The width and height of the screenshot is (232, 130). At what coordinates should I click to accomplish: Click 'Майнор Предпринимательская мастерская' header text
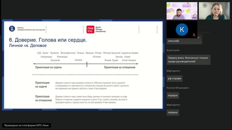point(31,29)
